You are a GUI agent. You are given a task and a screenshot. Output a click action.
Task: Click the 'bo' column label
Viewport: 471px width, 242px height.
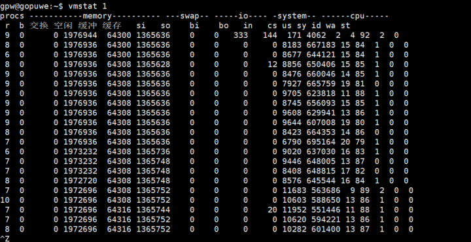tap(224, 25)
